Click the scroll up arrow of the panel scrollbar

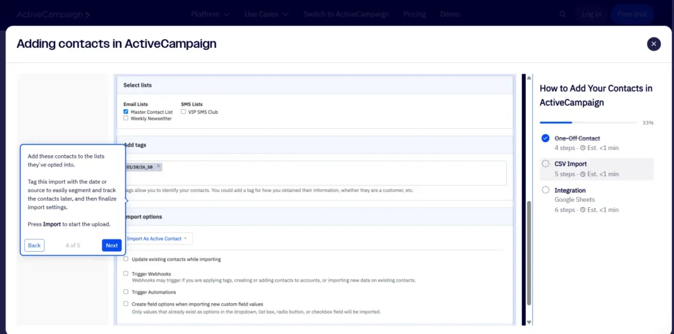(529, 78)
